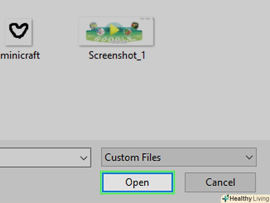270x203 pixels.
Task: Select the file by its 'minicraft' name label
Action: point(20,56)
